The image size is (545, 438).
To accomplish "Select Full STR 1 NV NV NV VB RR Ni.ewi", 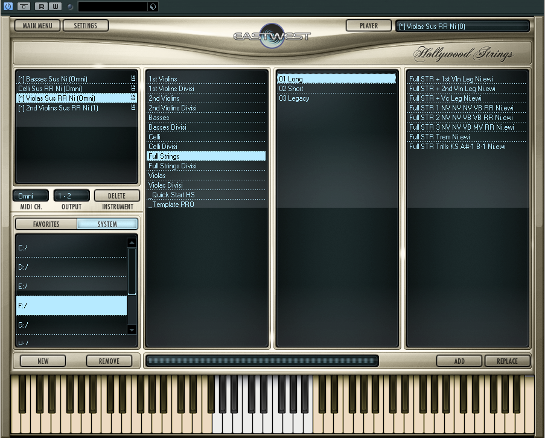I will [467, 107].
